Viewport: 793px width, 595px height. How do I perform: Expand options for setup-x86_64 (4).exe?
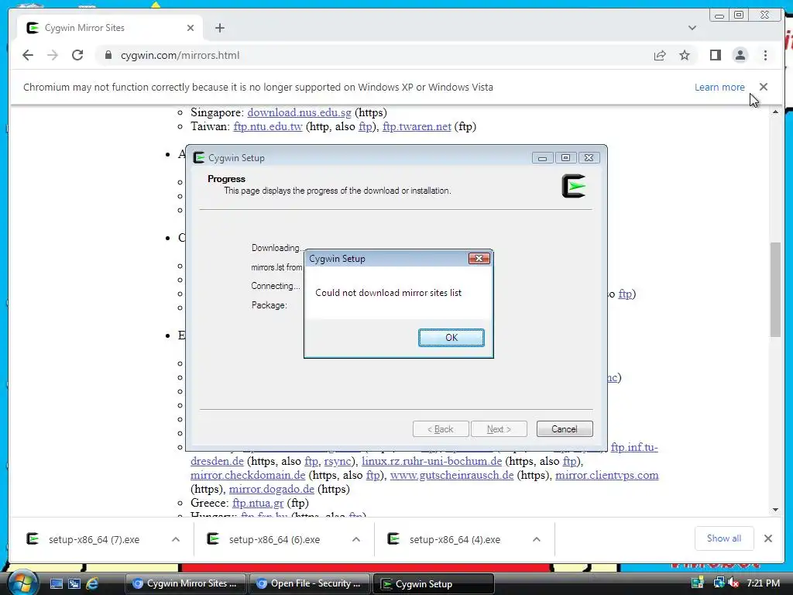pos(537,539)
